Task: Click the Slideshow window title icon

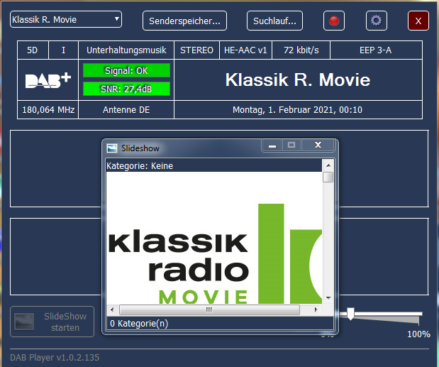Action: [x=112, y=148]
